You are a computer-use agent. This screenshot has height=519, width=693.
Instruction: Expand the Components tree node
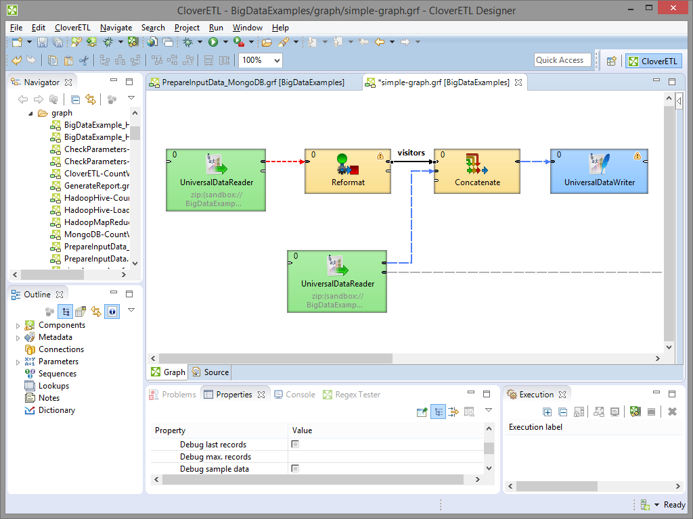pos(18,325)
